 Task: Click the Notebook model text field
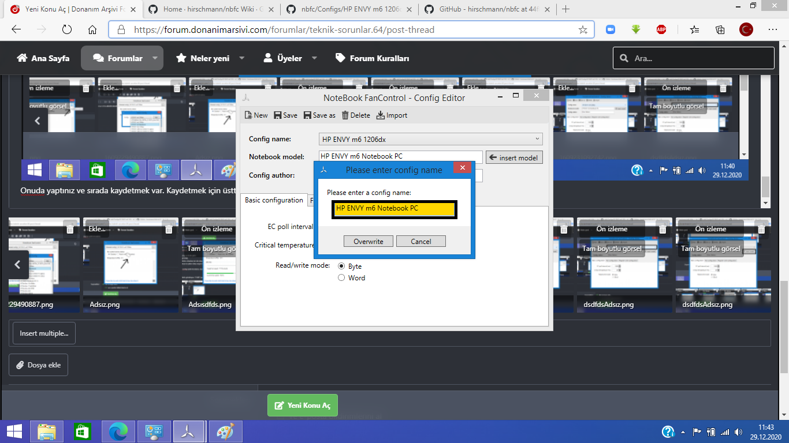(400, 157)
